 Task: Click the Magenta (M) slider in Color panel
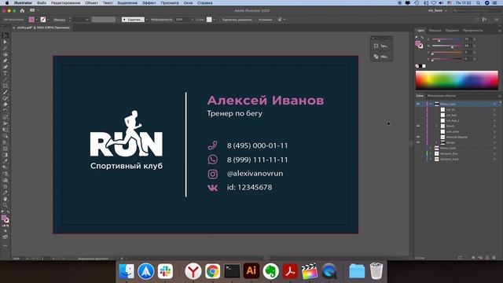pos(446,46)
